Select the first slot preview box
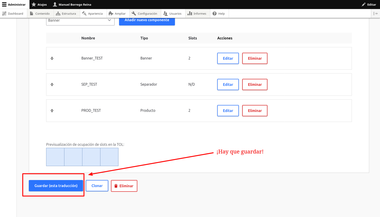The height and width of the screenshot is (217, 380). tap(55, 157)
